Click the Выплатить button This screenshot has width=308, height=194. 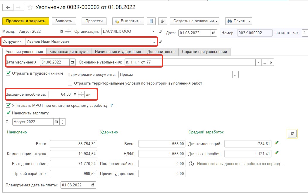(x=128, y=21)
